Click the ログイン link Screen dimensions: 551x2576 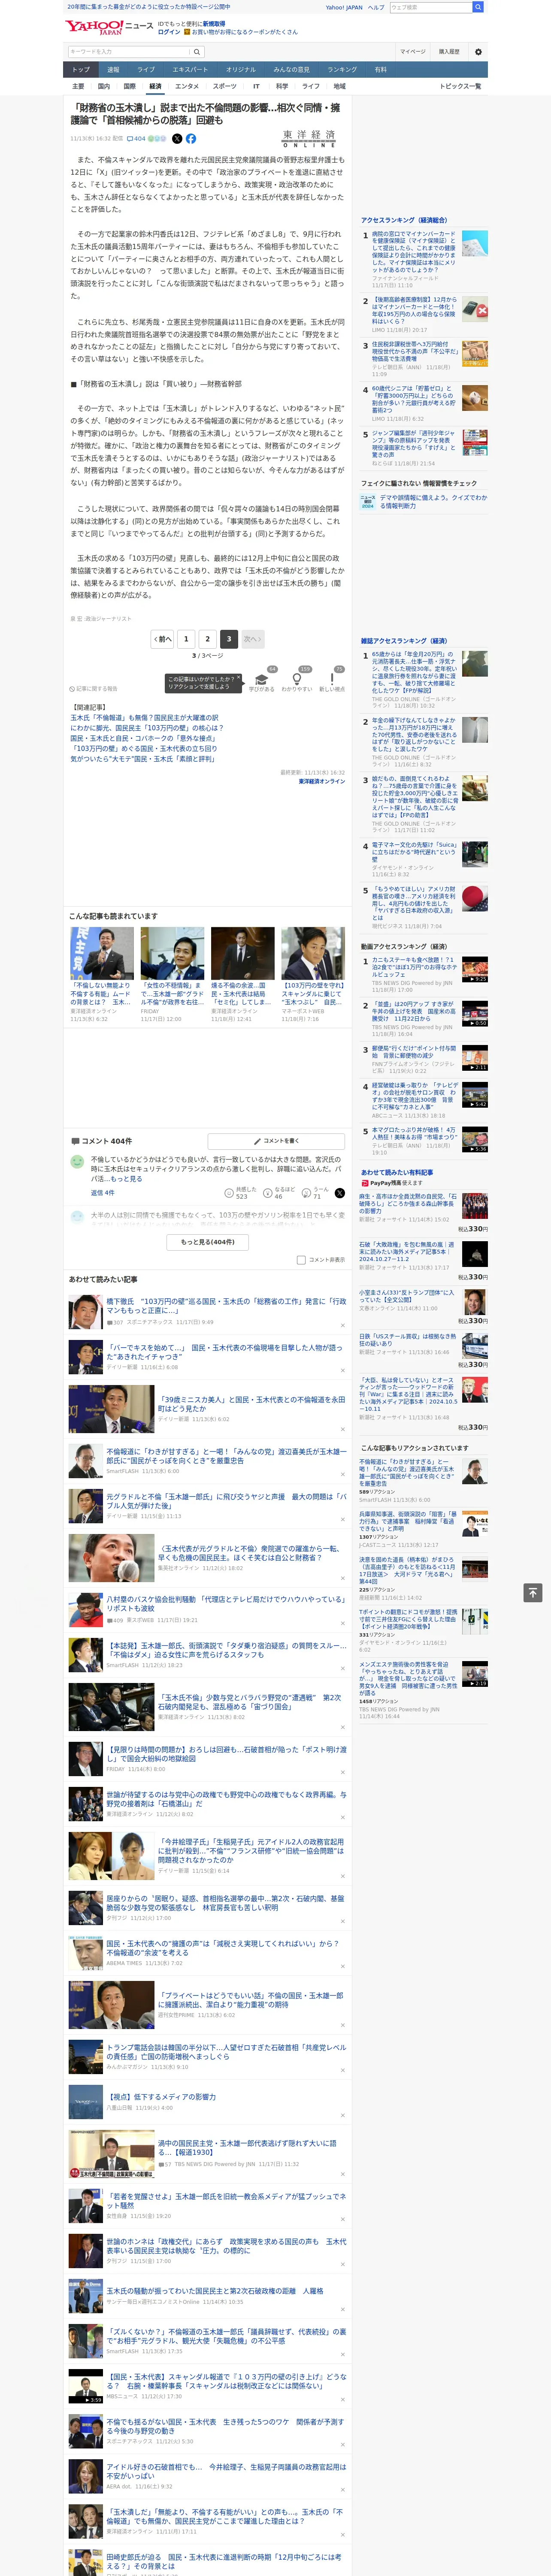click(169, 32)
